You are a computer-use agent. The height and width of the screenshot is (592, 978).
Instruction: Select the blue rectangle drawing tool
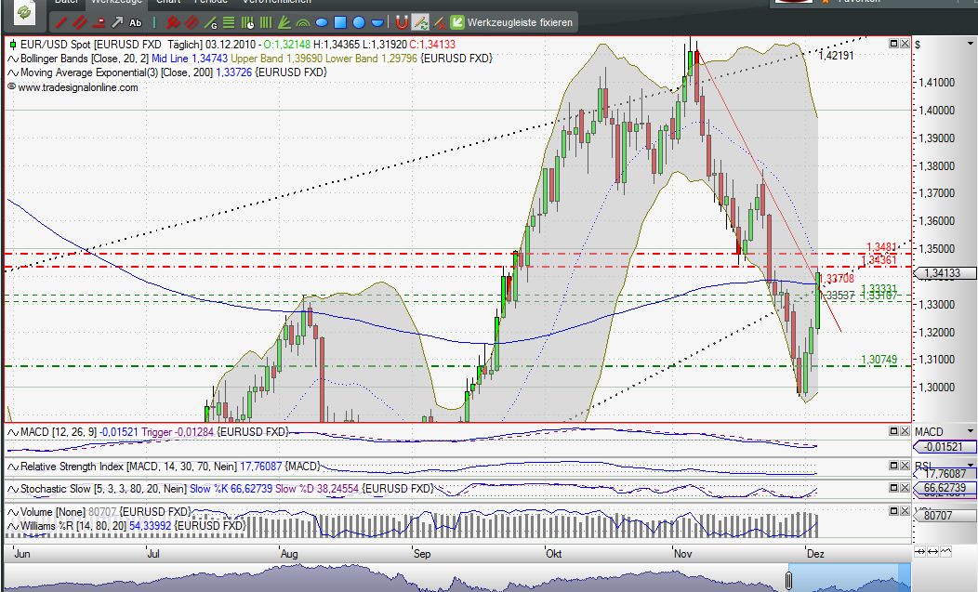[340, 23]
